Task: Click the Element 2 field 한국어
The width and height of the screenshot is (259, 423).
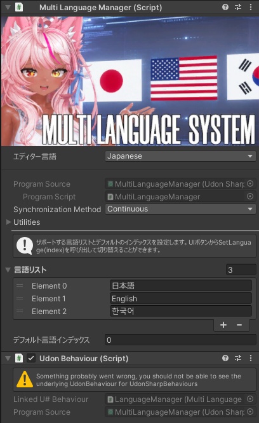Action: coord(181,311)
